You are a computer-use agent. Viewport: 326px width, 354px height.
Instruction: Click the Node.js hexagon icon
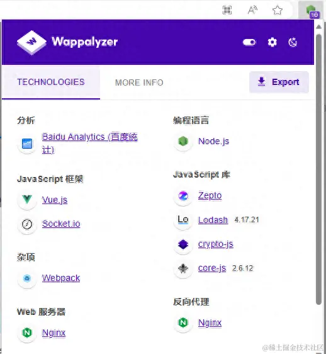coord(183,141)
